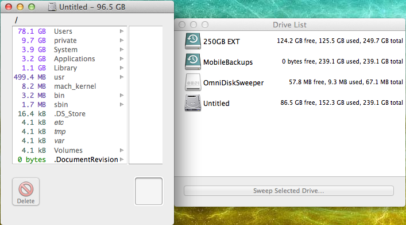Screen dimensions: 406x225
Task: Select the .DS_Store file row
Action: coord(69,114)
